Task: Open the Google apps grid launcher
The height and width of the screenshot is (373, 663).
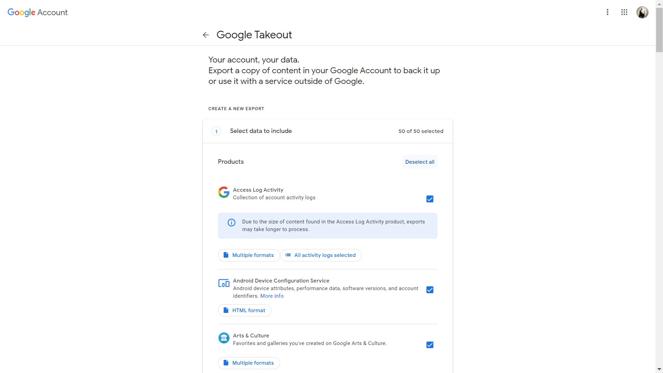Action: [624, 12]
